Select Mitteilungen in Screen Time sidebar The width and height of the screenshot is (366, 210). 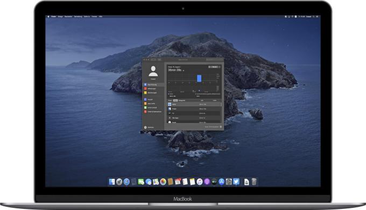pos(153,89)
